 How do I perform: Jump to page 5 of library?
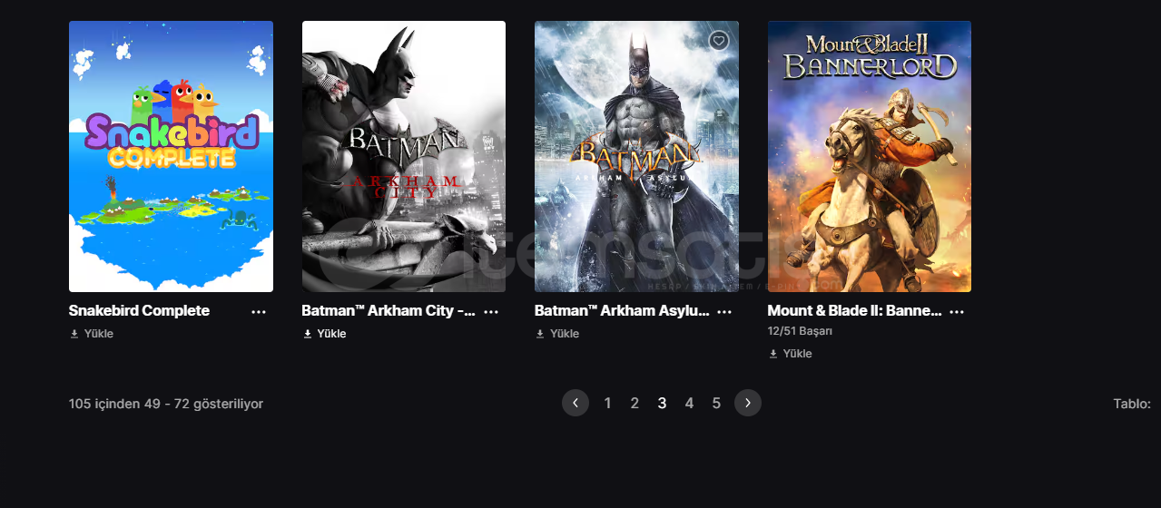click(x=716, y=403)
